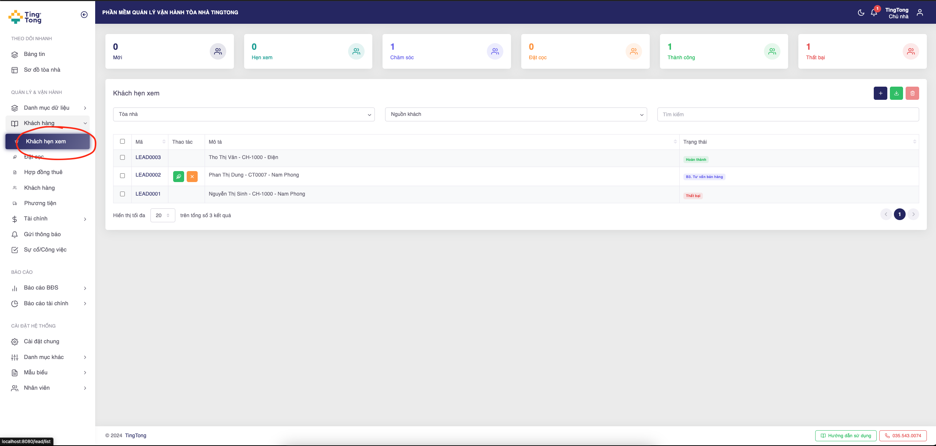Click Hướng dẫn sử dụng button
Viewport: 936px width, 446px height.
pos(846,435)
